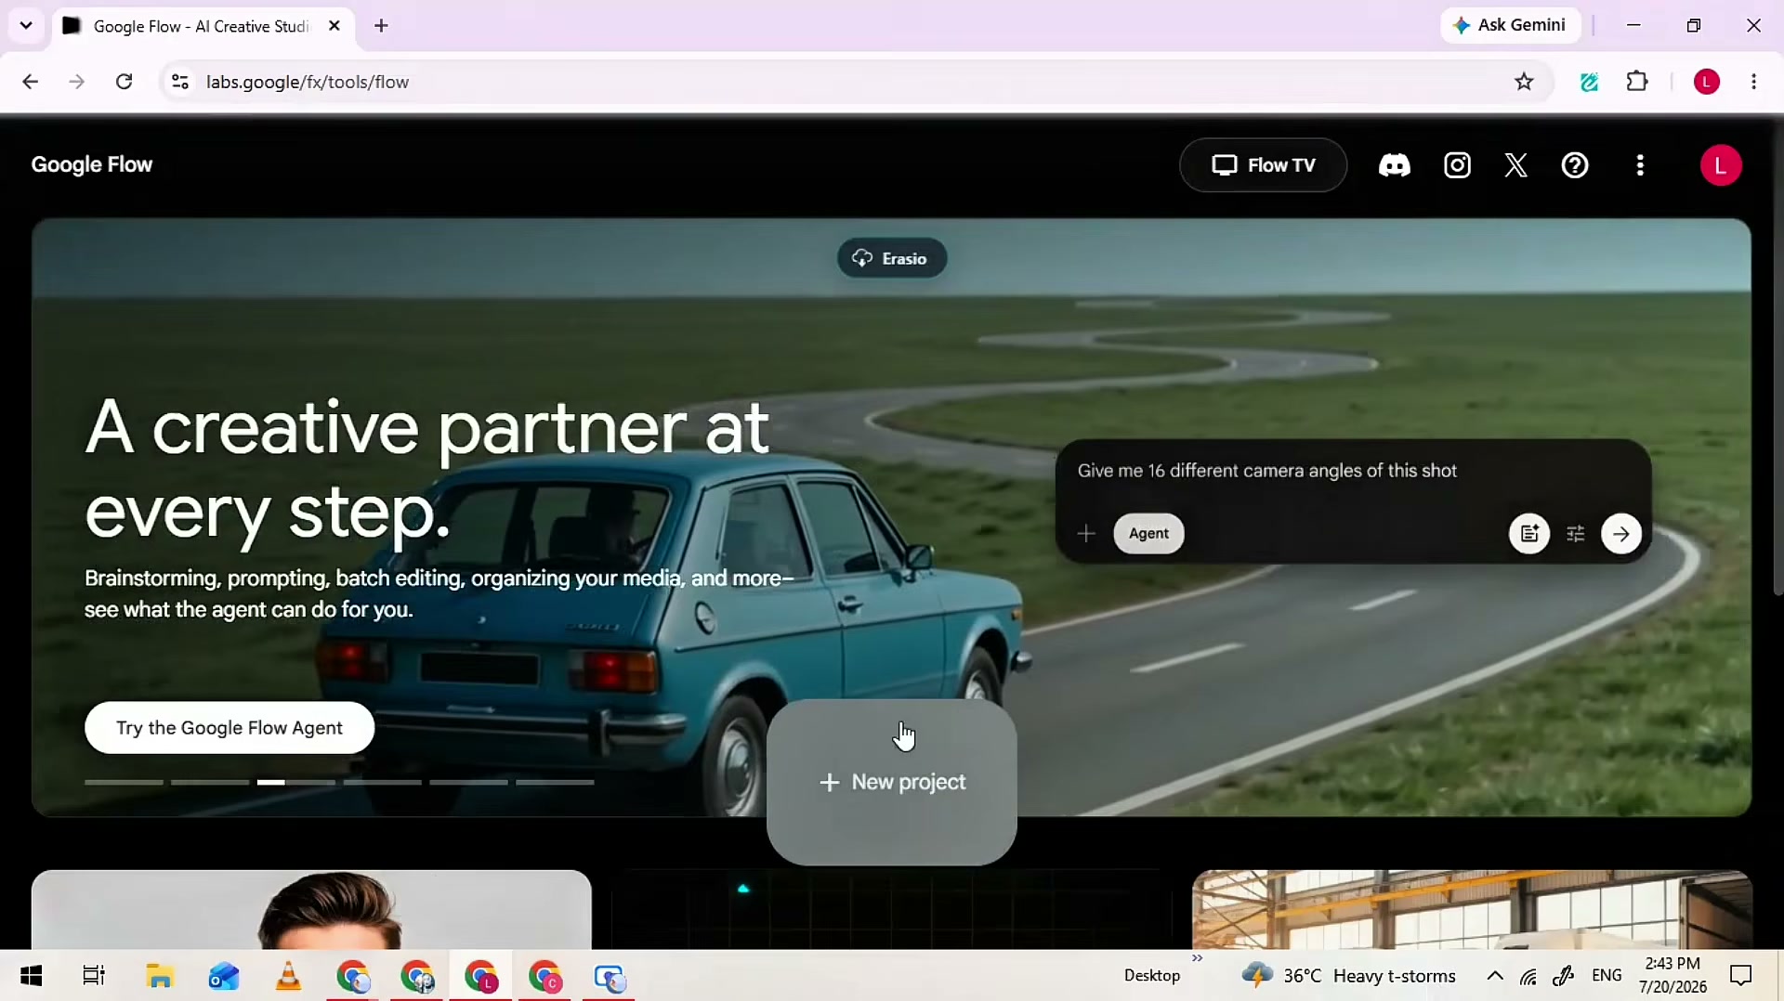Screen dimensions: 1784x1001
Task: Close the Google Flow tab
Action: click(334, 26)
